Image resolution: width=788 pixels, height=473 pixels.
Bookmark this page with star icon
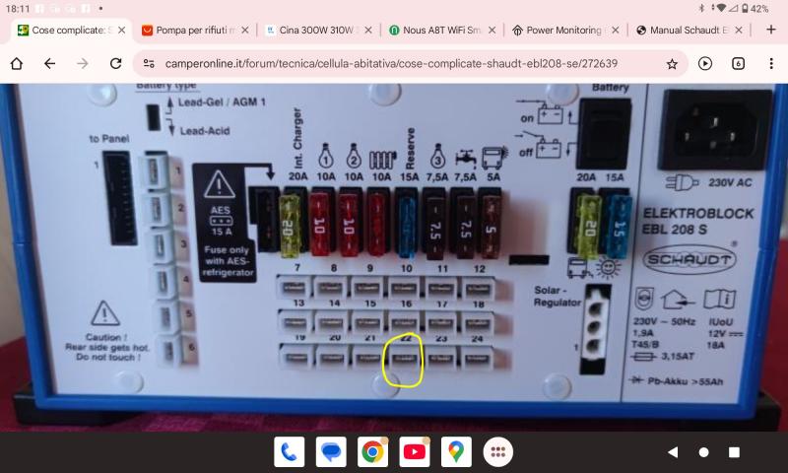(672, 64)
